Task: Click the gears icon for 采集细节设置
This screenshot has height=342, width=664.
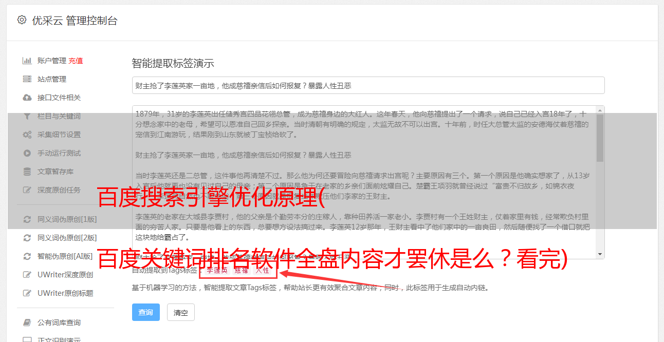Action: click(27, 135)
